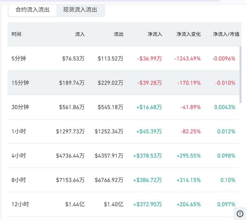Click outflow value $6766.92万
Image resolution: width=246 pixels, height=220 pixels.
click(x=109, y=180)
